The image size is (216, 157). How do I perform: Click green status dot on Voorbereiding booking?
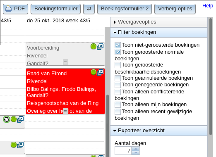point(94,46)
